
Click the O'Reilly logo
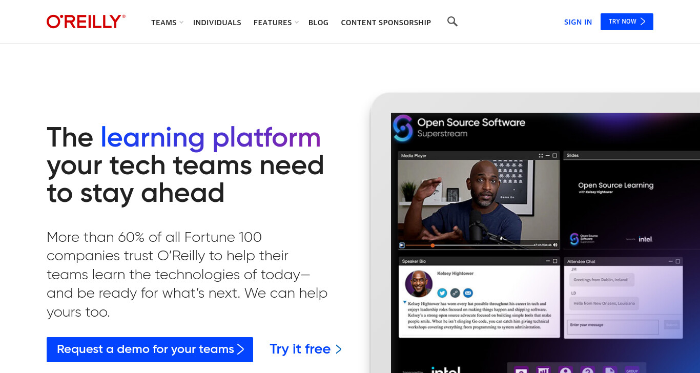point(86,22)
